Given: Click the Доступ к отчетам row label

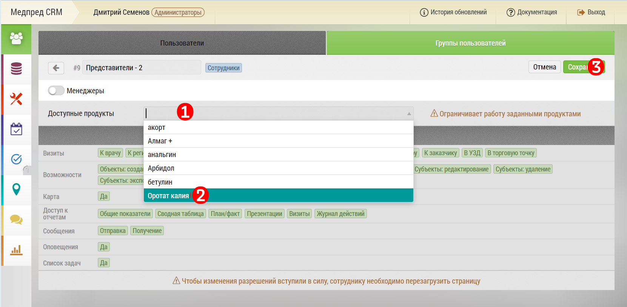Looking at the screenshot, I should click(55, 214).
